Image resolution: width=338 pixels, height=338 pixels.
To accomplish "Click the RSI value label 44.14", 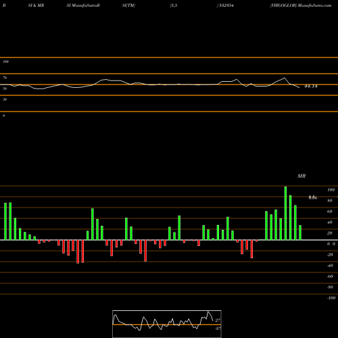I will click(311, 86).
